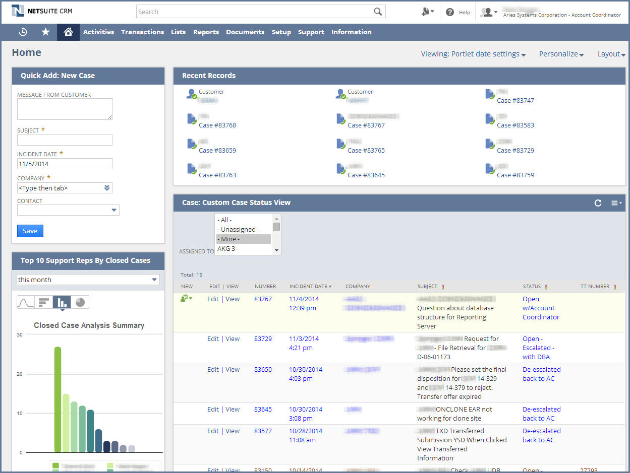
Task: Open the Transactions menu
Action: [x=142, y=32]
